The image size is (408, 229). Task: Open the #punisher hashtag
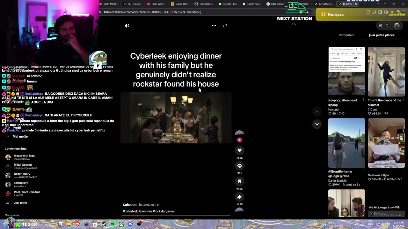click(145, 211)
